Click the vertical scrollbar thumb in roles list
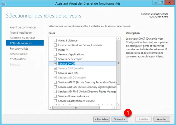Screen dimensions: 176x125 click(118, 63)
